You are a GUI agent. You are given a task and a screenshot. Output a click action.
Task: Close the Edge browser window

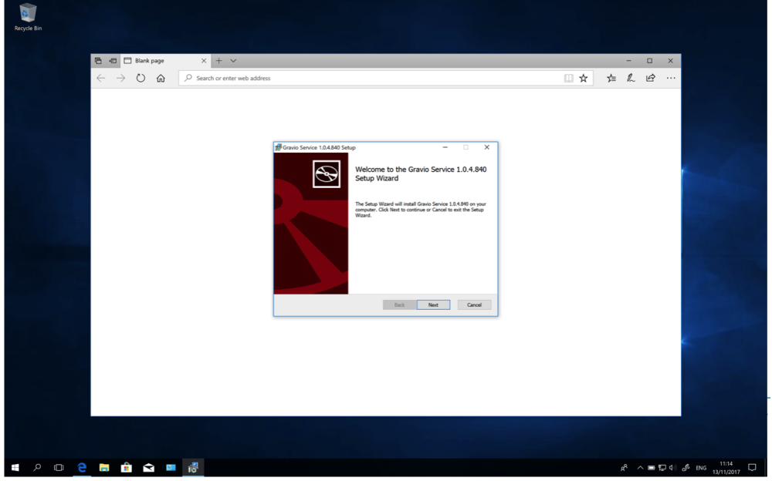click(x=670, y=60)
